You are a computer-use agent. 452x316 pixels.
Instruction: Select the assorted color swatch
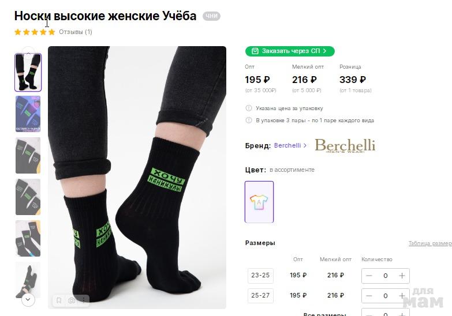coord(259,202)
